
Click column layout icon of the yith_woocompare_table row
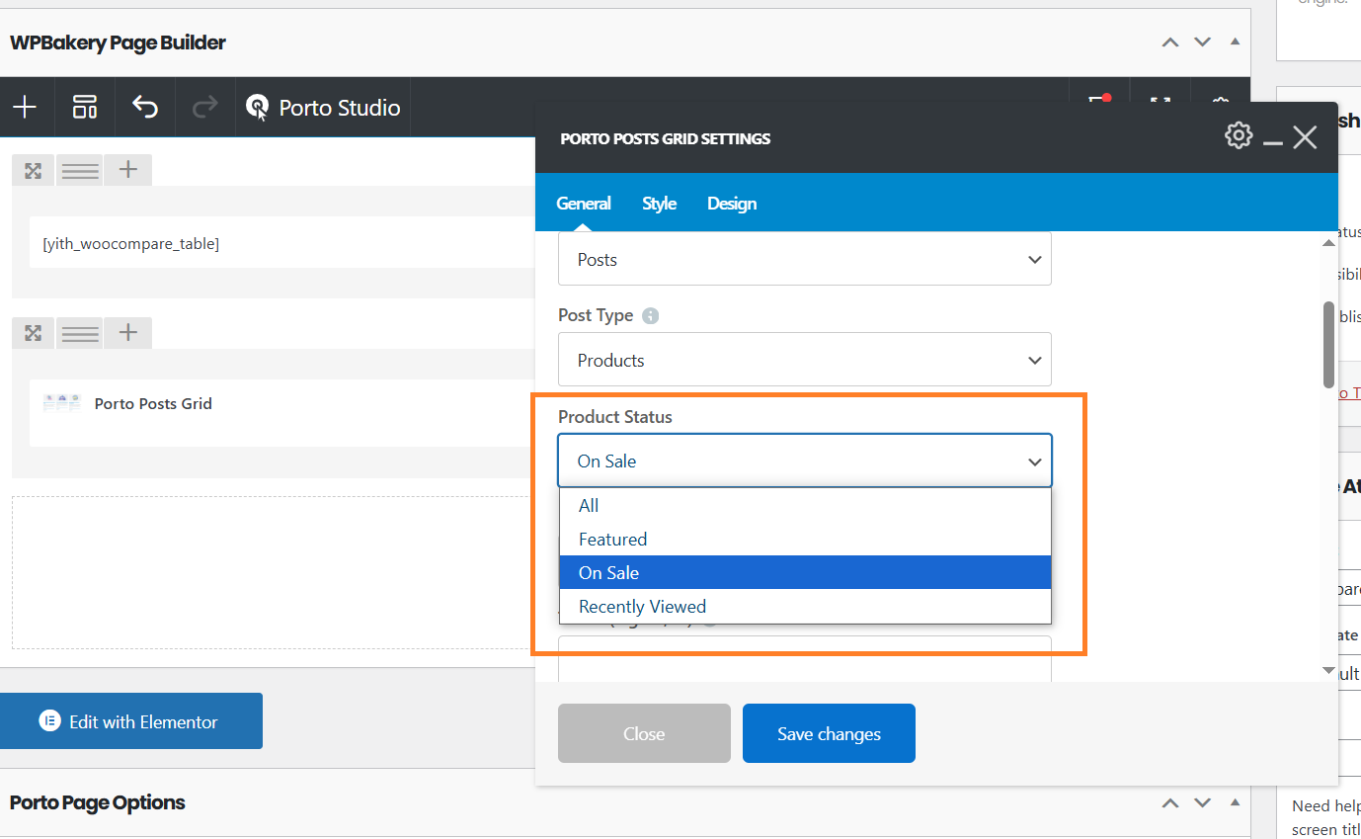80,170
